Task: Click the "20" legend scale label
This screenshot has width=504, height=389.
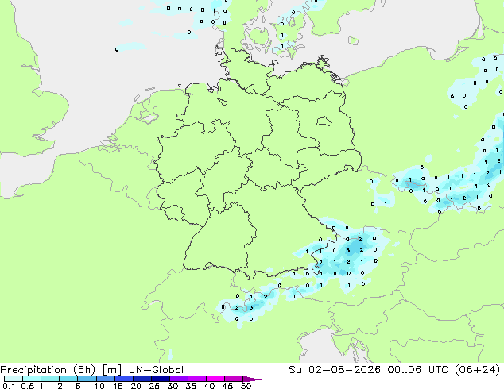Action: pos(136,386)
